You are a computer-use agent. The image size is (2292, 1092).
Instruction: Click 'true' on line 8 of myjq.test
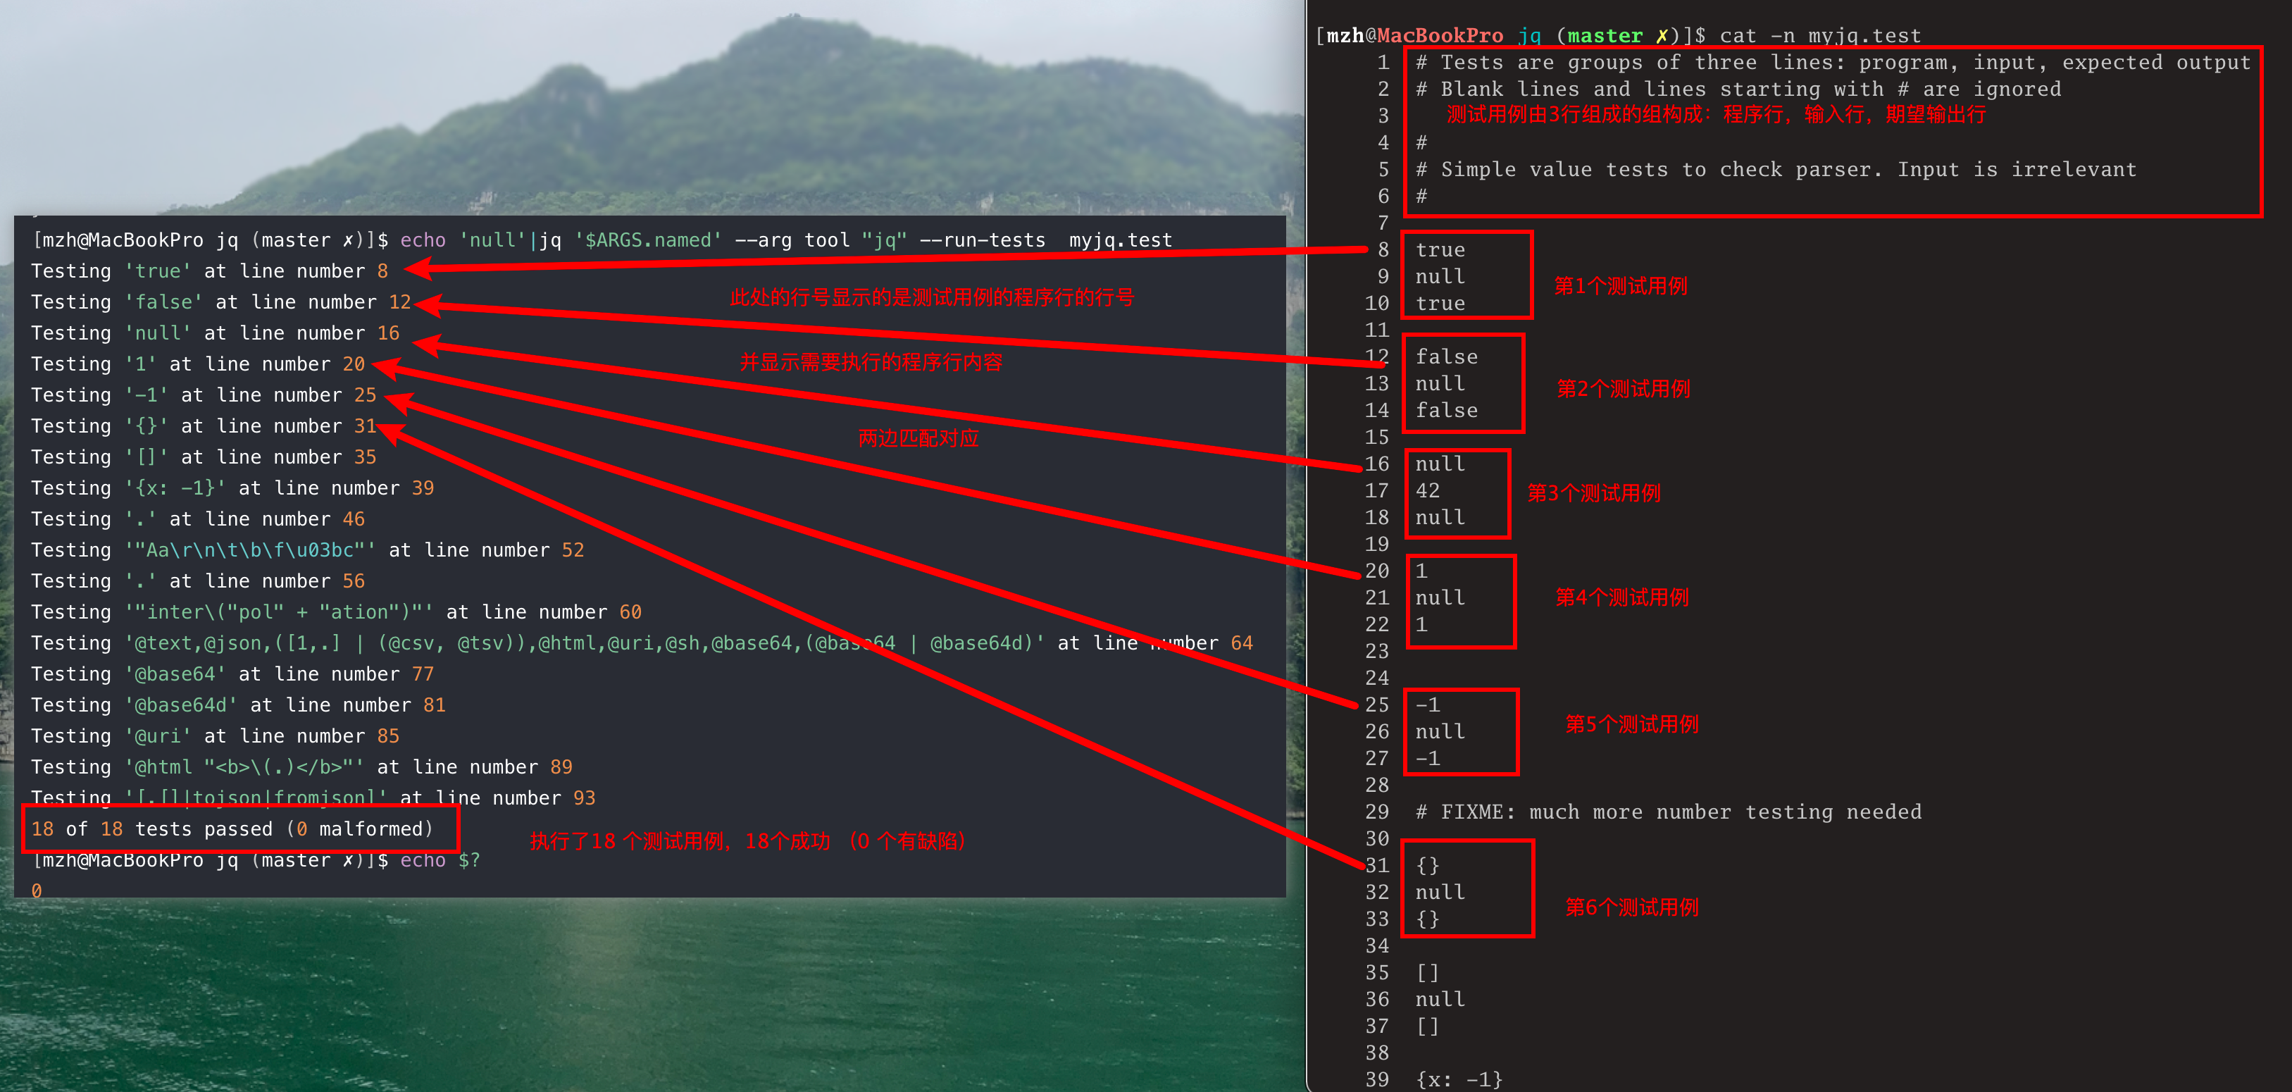click(1440, 250)
